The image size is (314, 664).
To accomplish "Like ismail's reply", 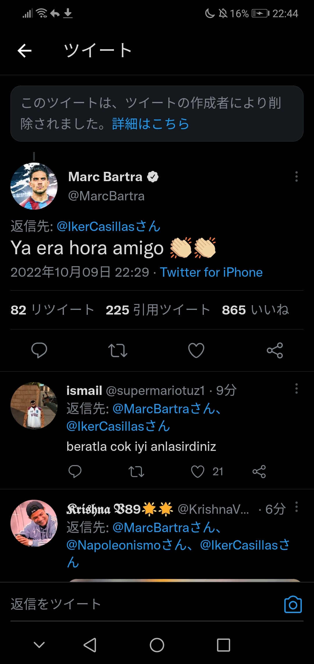I will [x=198, y=471].
